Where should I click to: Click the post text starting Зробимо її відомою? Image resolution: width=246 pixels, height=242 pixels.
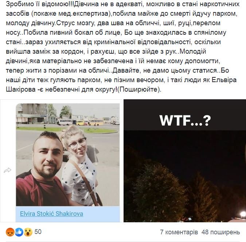coord(123,47)
